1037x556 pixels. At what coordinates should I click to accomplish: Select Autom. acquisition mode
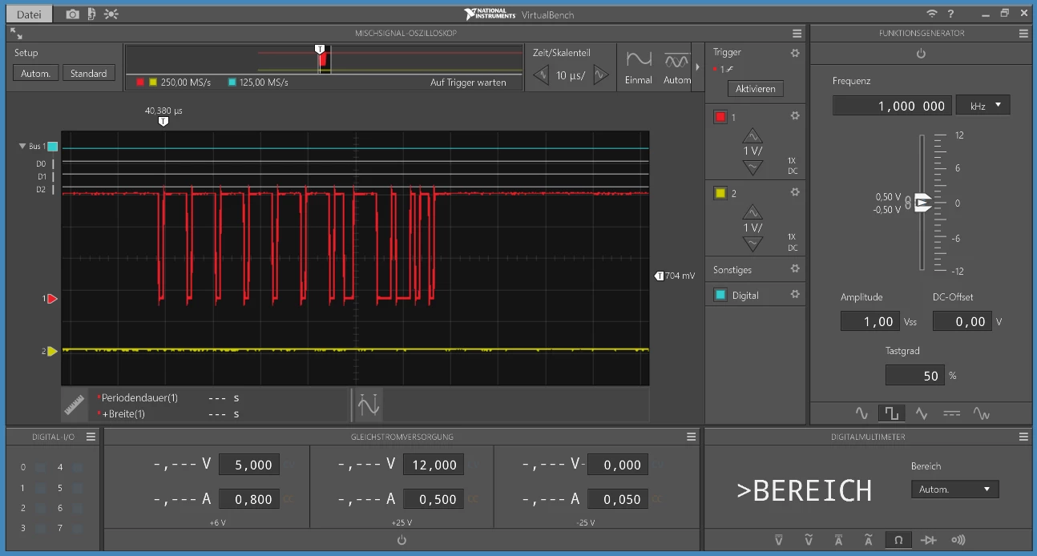click(677, 67)
